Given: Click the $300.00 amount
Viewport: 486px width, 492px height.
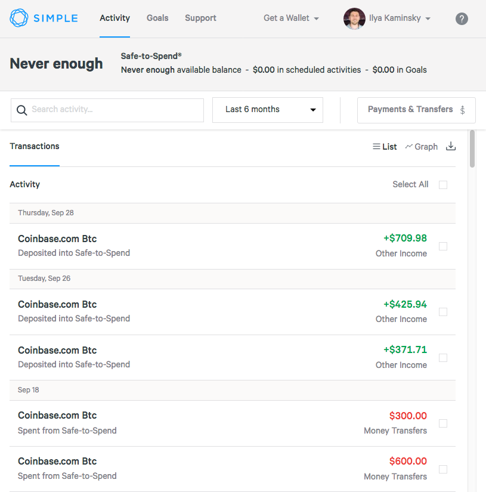Looking at the screenshot, I should 408,416.
